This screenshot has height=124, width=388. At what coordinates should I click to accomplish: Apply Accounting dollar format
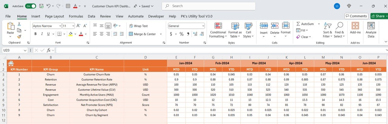coord(171,34)
